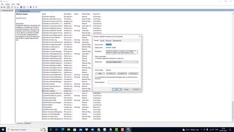This screenshot has width=234, height=132.
Task: Switch to the Standard view tab
Action: 27,123
